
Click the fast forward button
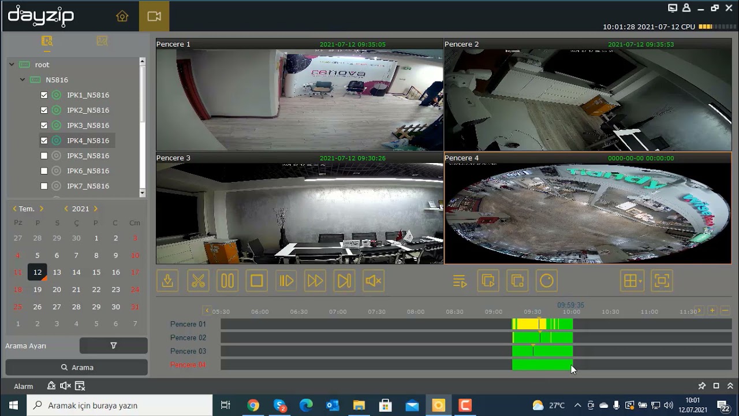315,281
